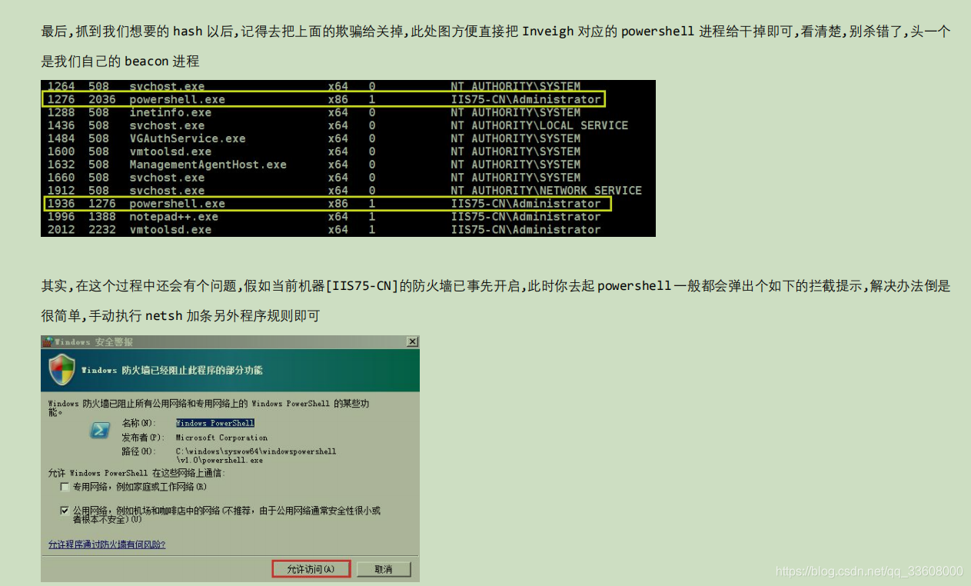971x586 pixels.
Task: Uncheck the public network (公用网络) checkbox
Action: pyautogui.click(x=65, y=510)
